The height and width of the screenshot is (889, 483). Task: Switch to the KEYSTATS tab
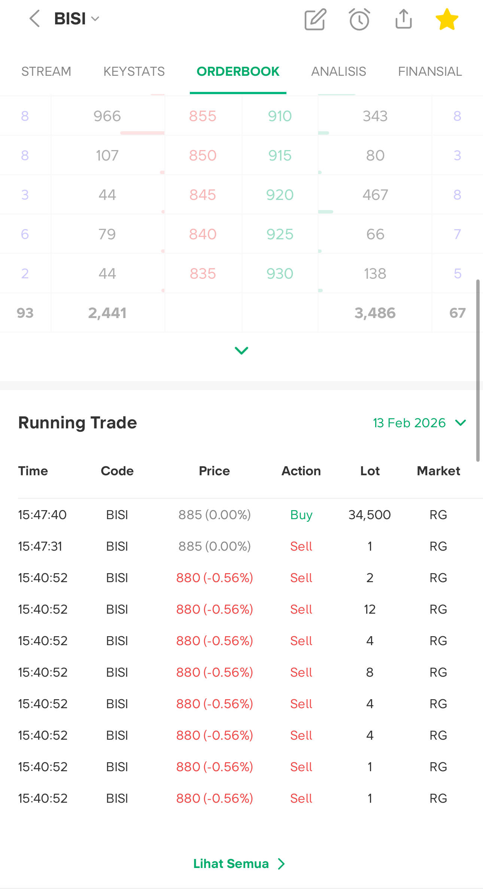(x=134, y=71)
